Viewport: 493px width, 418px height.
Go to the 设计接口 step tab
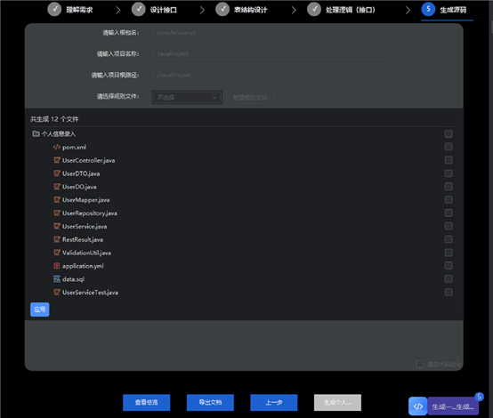(x=154, y=10)
